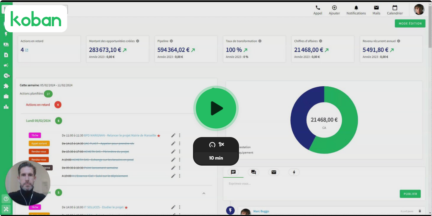Click the Actions planifiées 27 badge
This screenshot has height=216, width=432.
(x=48, y=94)
